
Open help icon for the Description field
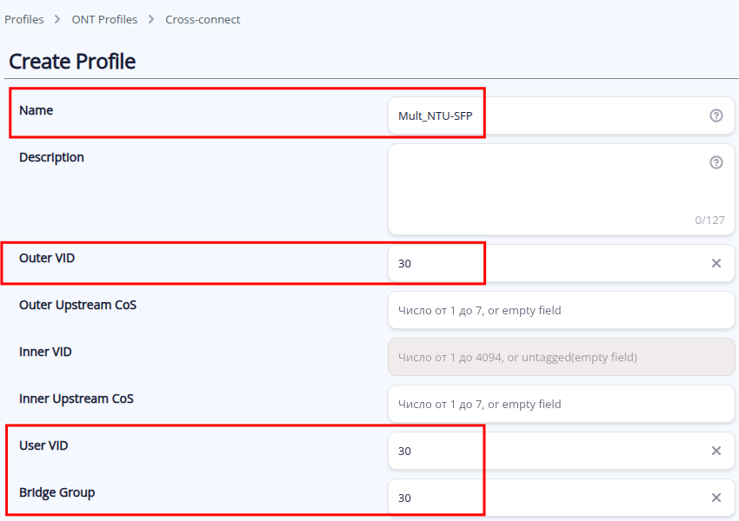[716, 162]
